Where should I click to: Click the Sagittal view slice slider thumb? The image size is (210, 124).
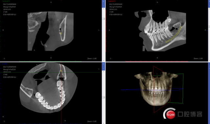click(x=209, y=27)
